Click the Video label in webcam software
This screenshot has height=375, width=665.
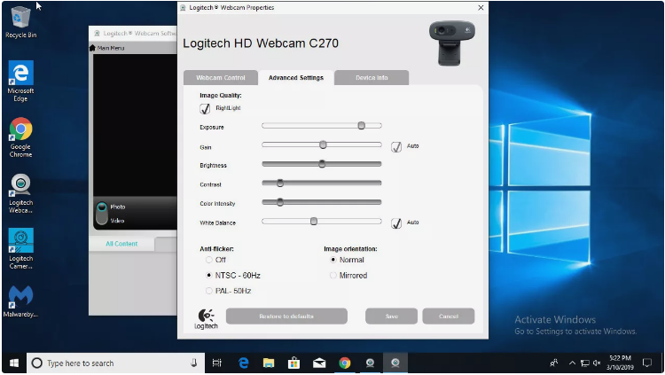pyautogui.click(x=117, y=221)
